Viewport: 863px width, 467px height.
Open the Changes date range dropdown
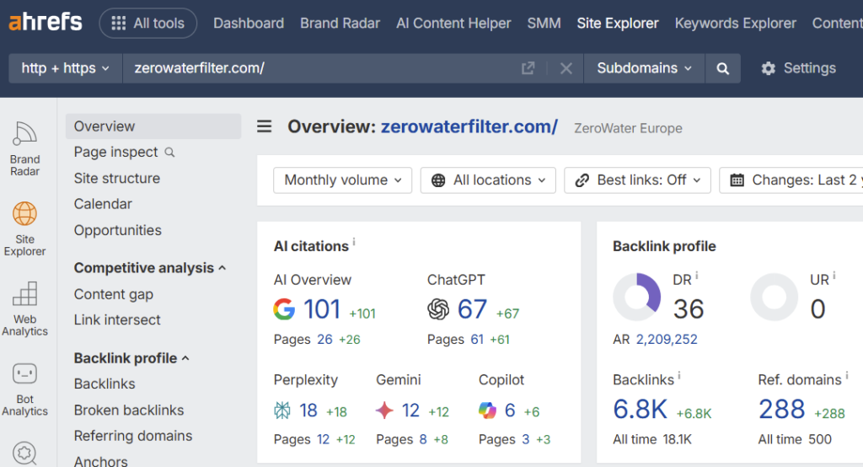point(791,180)
